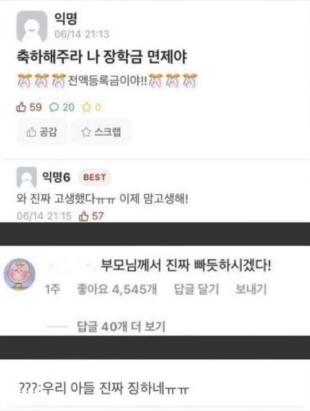Click the thumbs-up icon showing 59 likes
This screenshot has width=310, height=411.
point(21,107)
